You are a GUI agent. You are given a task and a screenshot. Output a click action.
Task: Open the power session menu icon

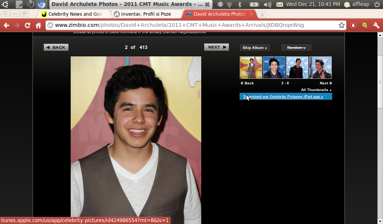click(x=377, y=4)
